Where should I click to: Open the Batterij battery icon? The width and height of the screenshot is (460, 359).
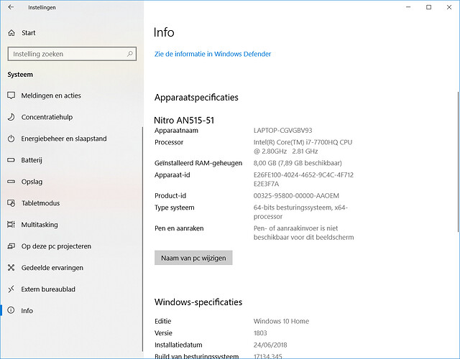11,160
